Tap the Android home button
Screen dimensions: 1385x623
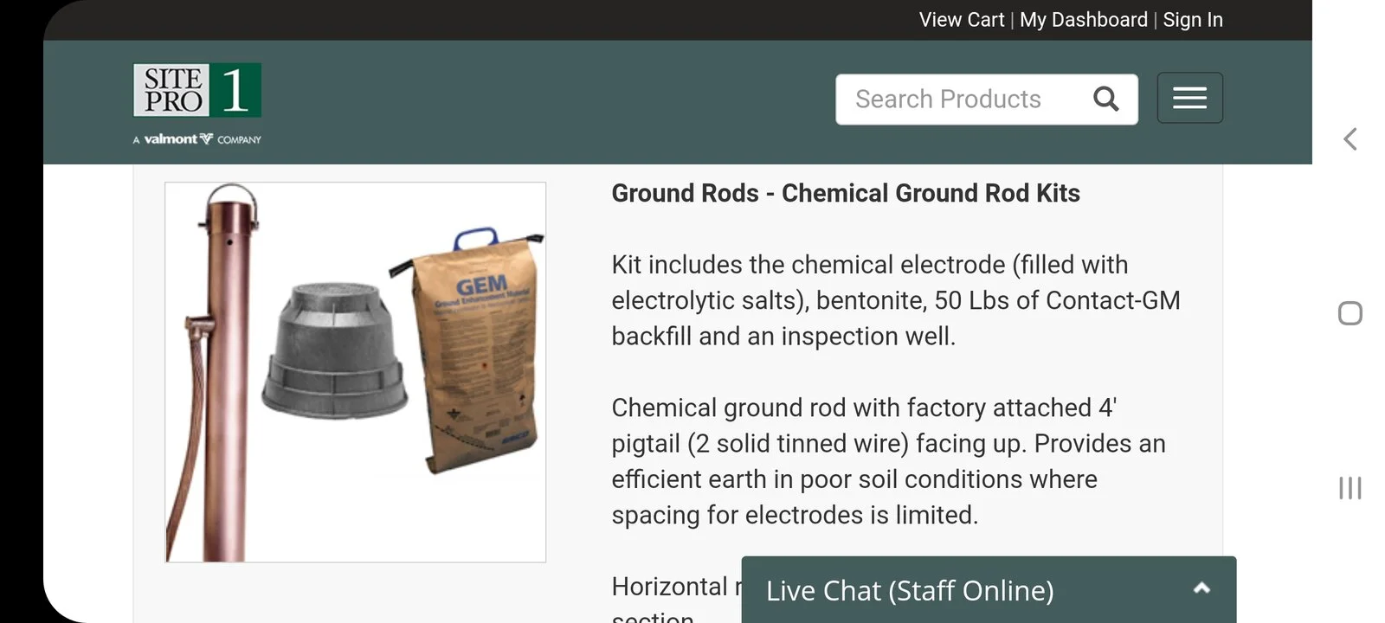[x=1350, y=313]
